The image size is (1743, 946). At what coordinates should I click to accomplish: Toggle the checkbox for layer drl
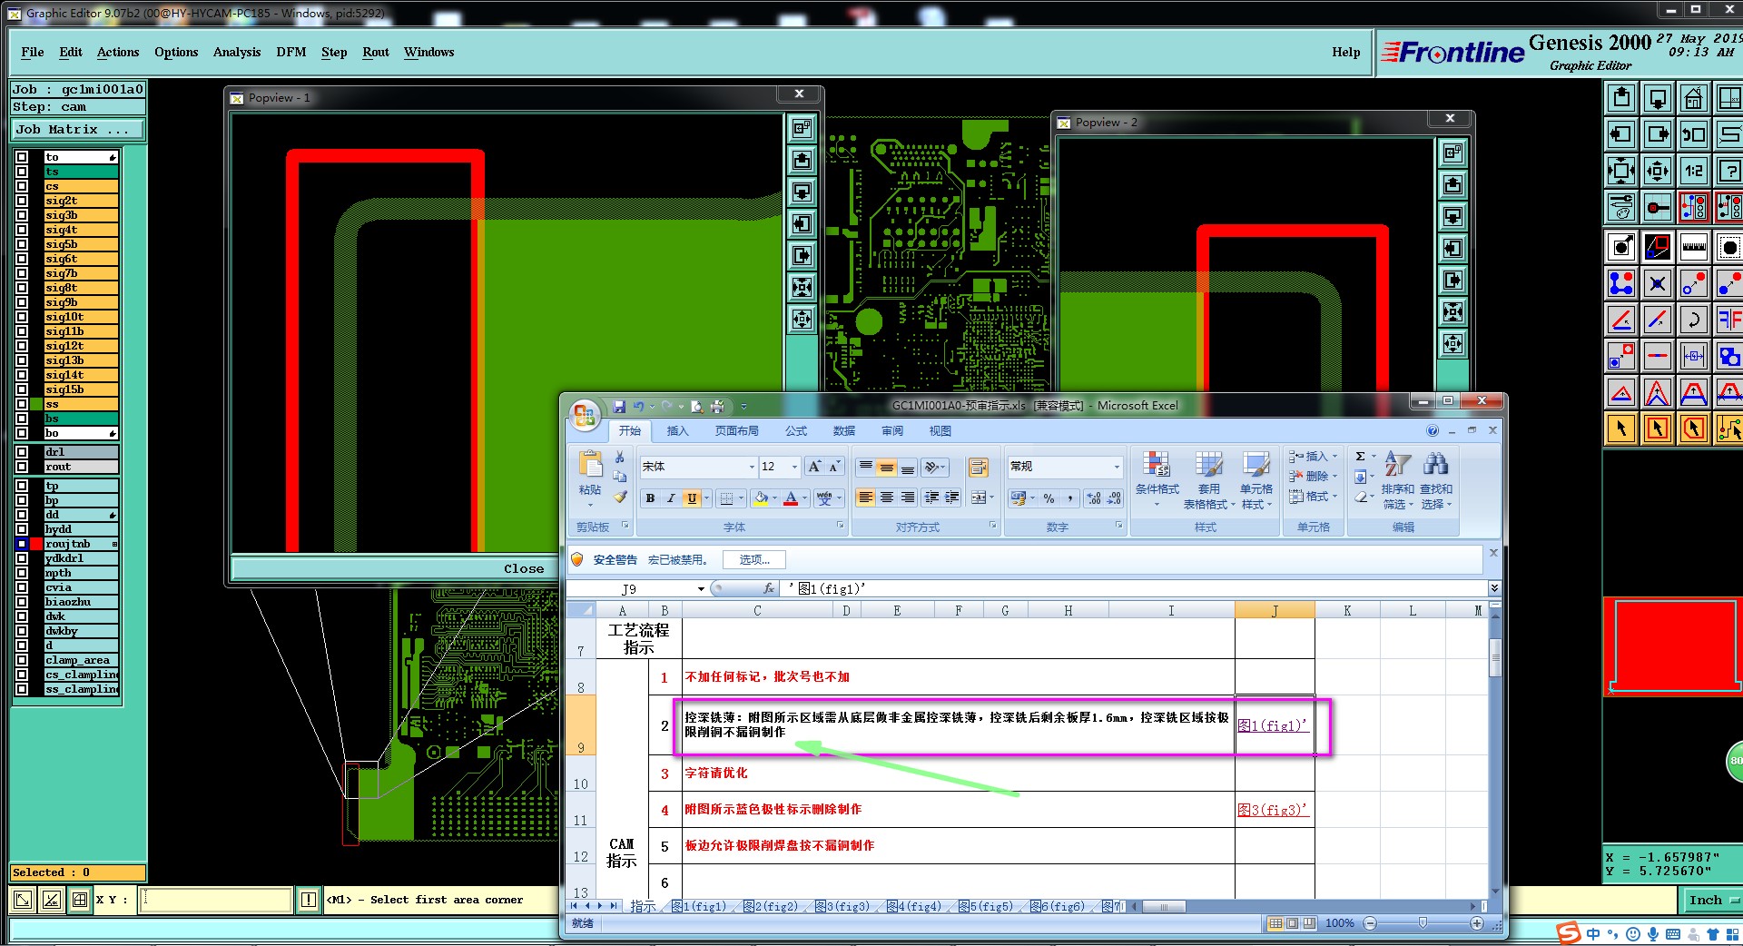point(23,452)
